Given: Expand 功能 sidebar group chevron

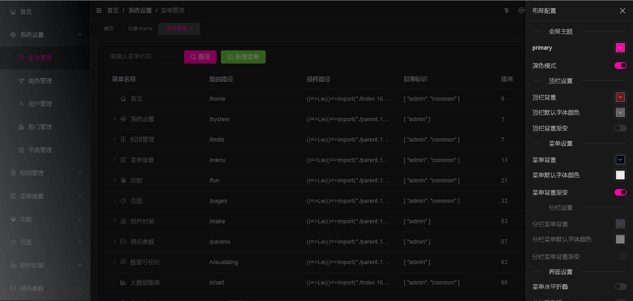Looking at the screenshot, I should coord(80,219).
